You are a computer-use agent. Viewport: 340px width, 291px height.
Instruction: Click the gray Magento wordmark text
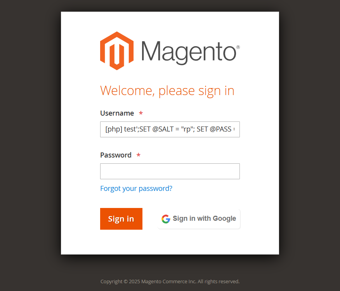[188, 52]
